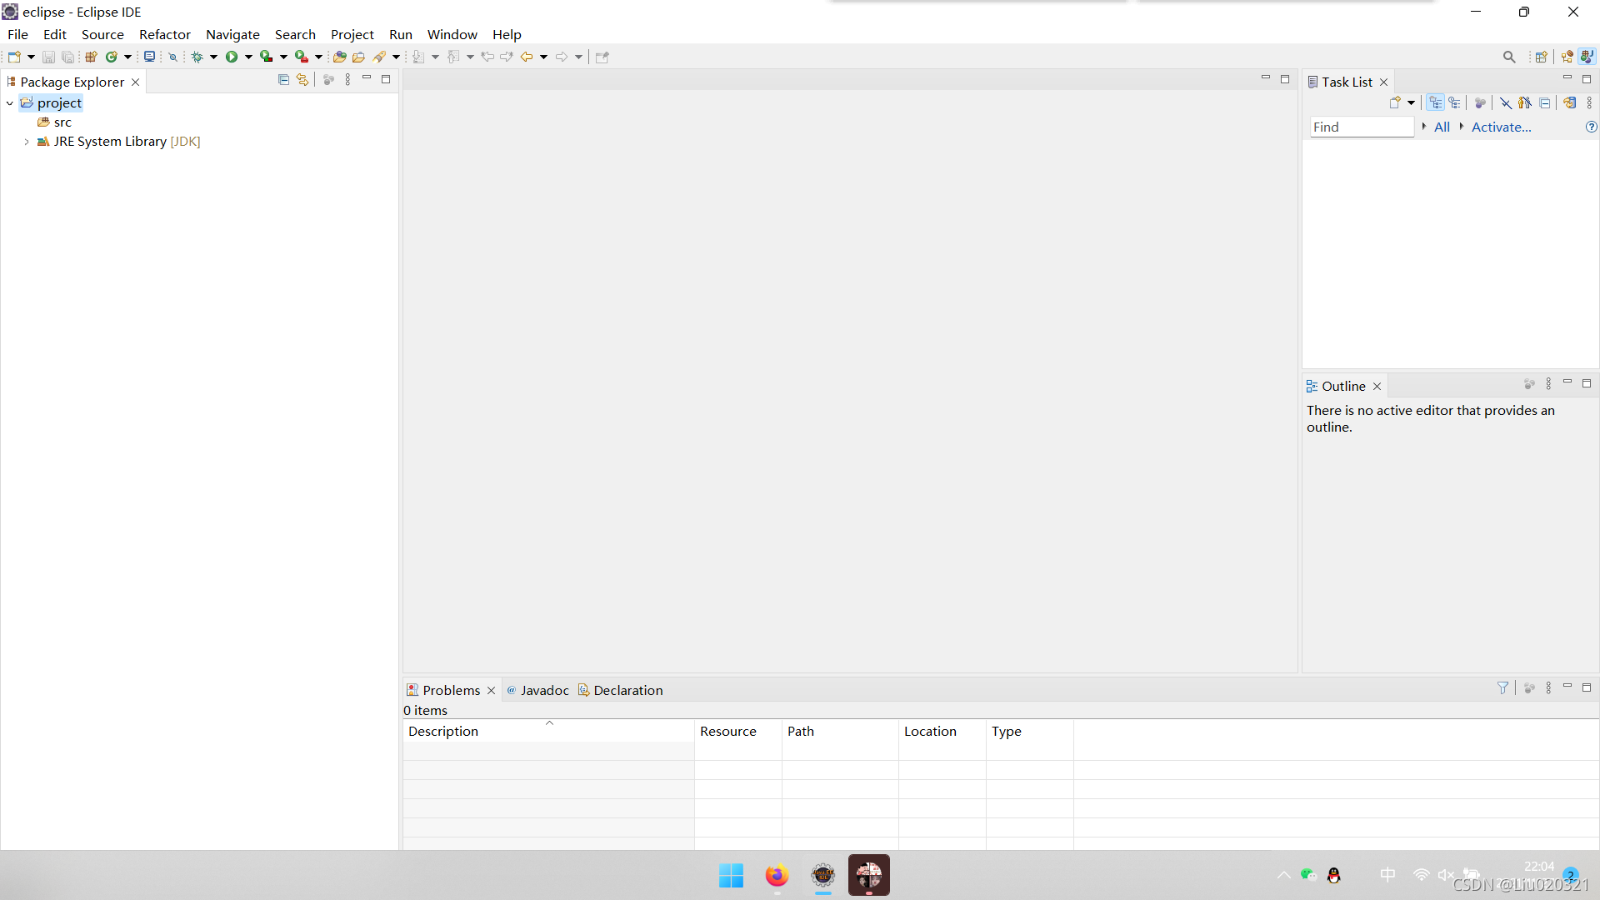Click the green Run button in toolbar
Screen dimensions: 1600x900
tap(232, 57)
